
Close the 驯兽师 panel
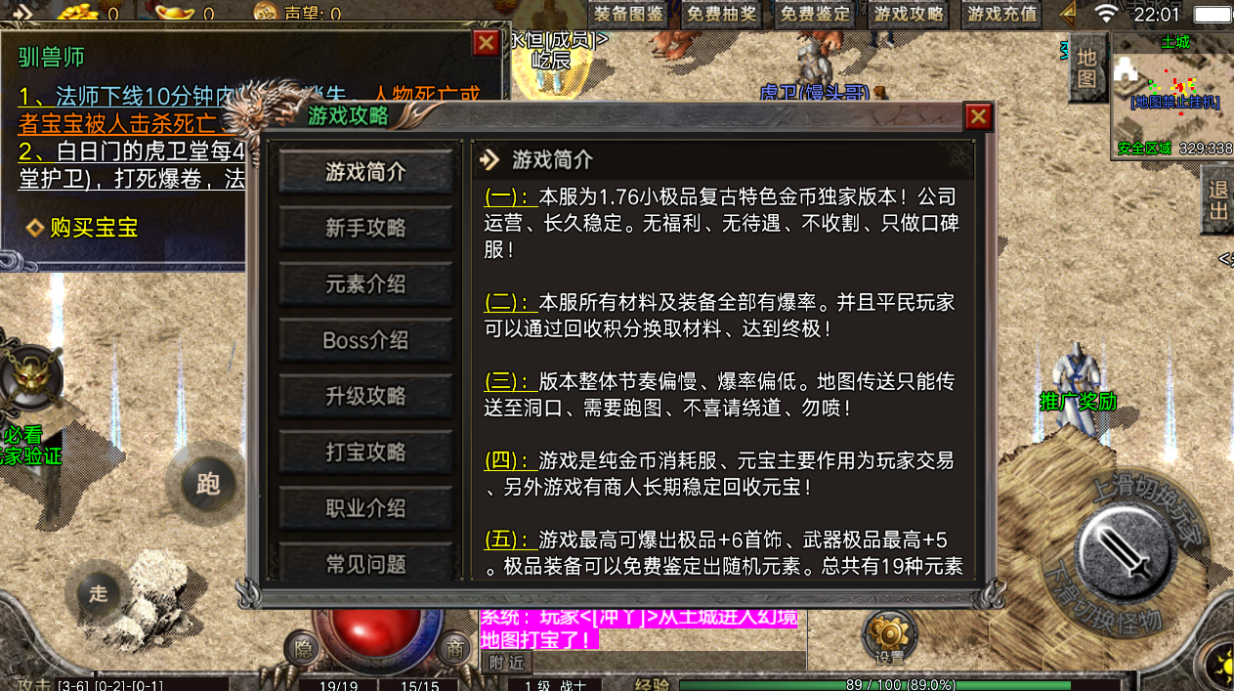486,43
